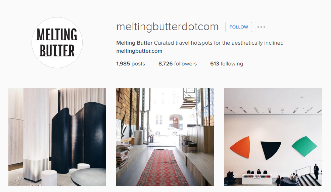View the 8,726 followers list

[x=178, y=63]
